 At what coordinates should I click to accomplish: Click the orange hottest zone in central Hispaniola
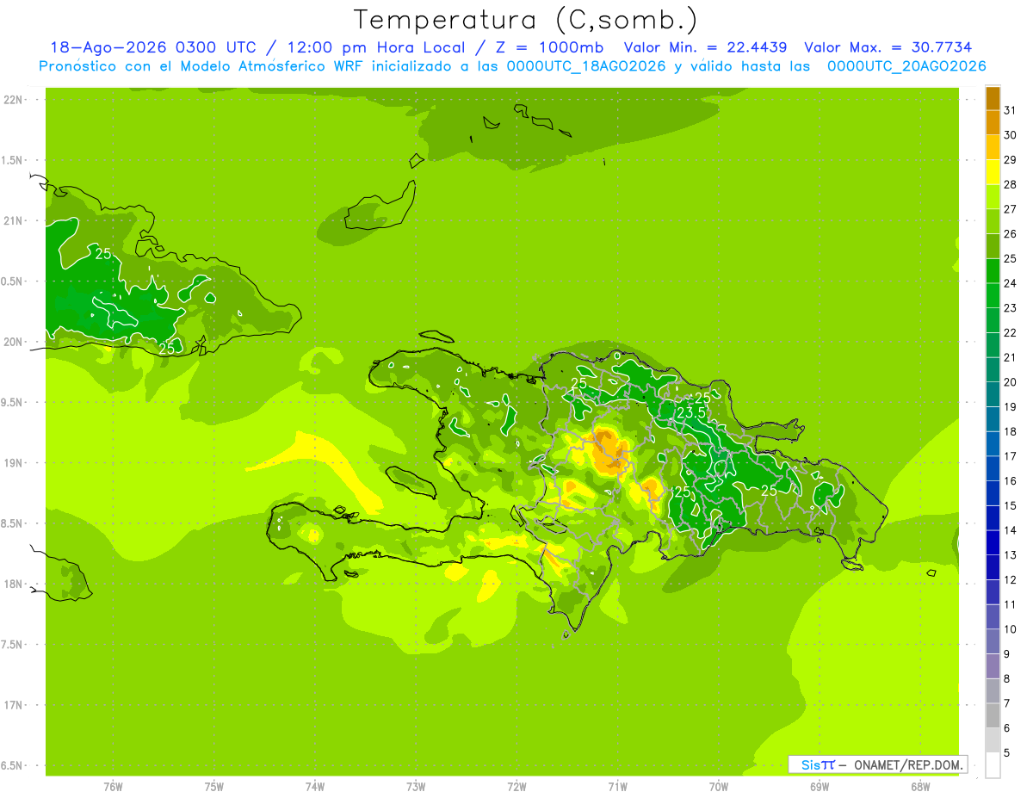click(609, 451)
